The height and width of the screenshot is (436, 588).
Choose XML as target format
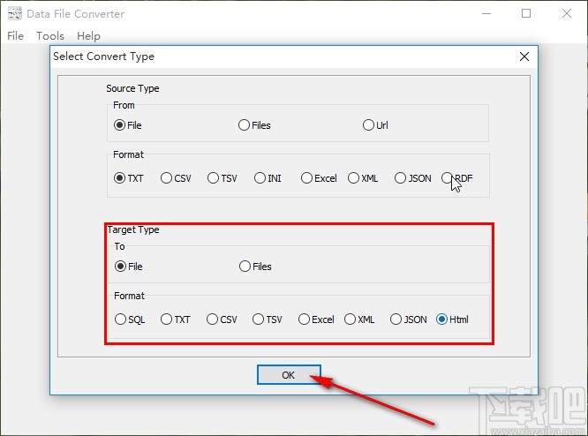(359, 319)
